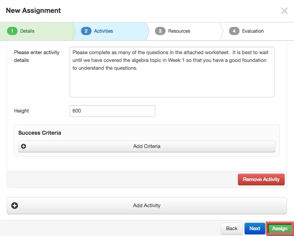Click the Height label
Viewport: 294px width, 236px height.
(x=21, y=111)
